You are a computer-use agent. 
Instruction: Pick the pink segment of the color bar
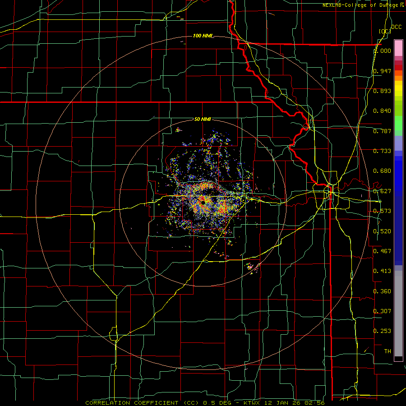click(x=398, y=48)
